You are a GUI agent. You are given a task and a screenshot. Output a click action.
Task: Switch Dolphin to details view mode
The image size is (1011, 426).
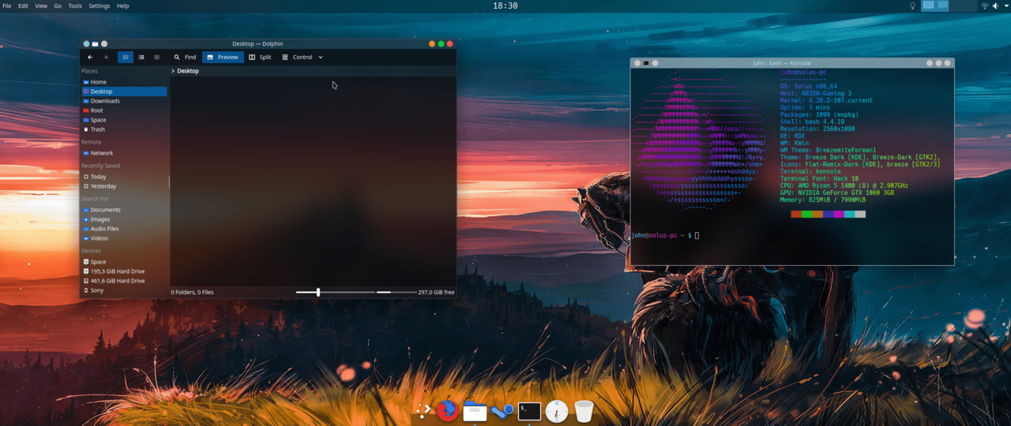[156, 57]
